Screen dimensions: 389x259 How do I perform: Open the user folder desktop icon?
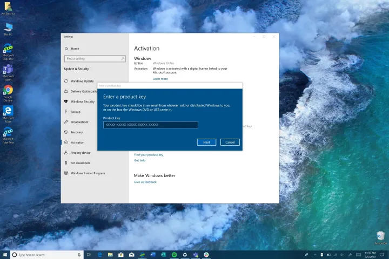(8, 9)
